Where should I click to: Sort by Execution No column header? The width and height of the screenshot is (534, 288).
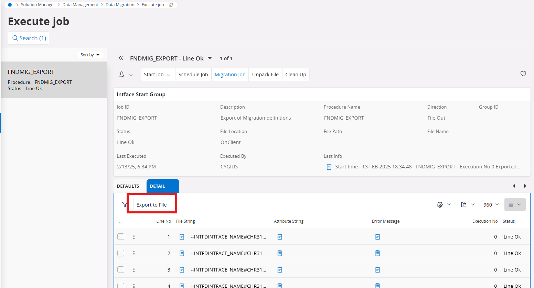(485, 221)
